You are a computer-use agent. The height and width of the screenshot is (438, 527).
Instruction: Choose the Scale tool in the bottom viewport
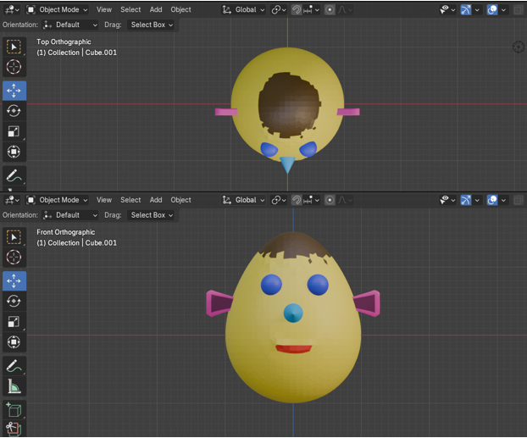click(14, 322)
